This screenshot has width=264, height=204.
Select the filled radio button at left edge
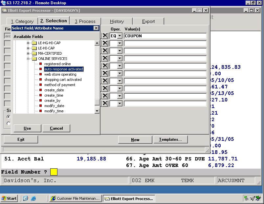[x=8, y=117]
